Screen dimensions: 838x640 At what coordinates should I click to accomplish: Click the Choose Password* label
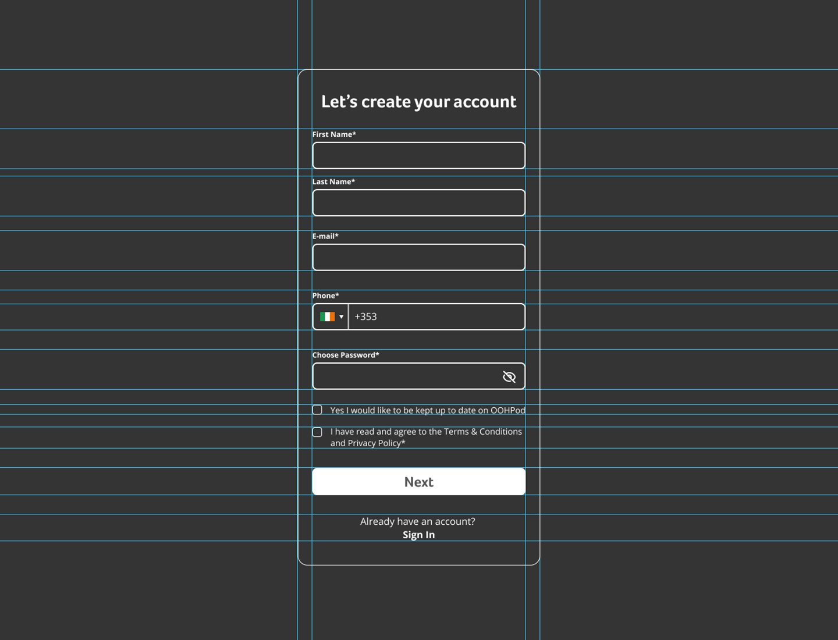(346, 355)
